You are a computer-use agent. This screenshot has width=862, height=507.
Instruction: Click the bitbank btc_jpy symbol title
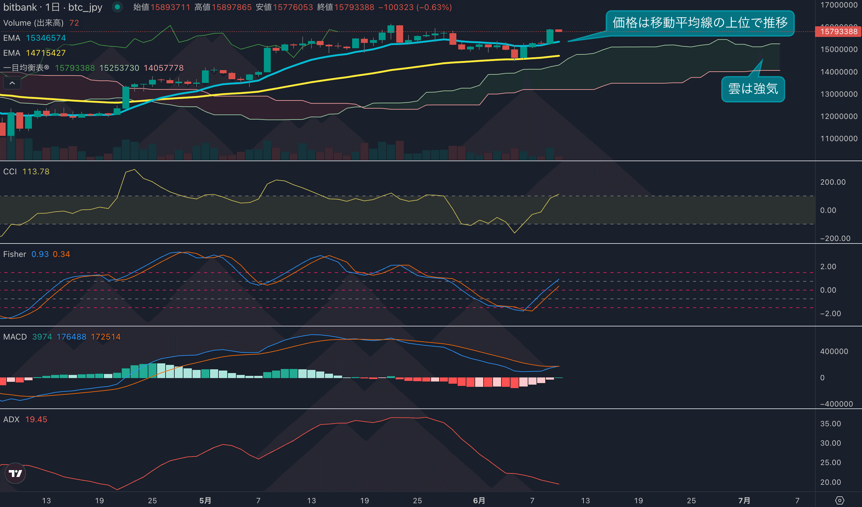(53, 7)
